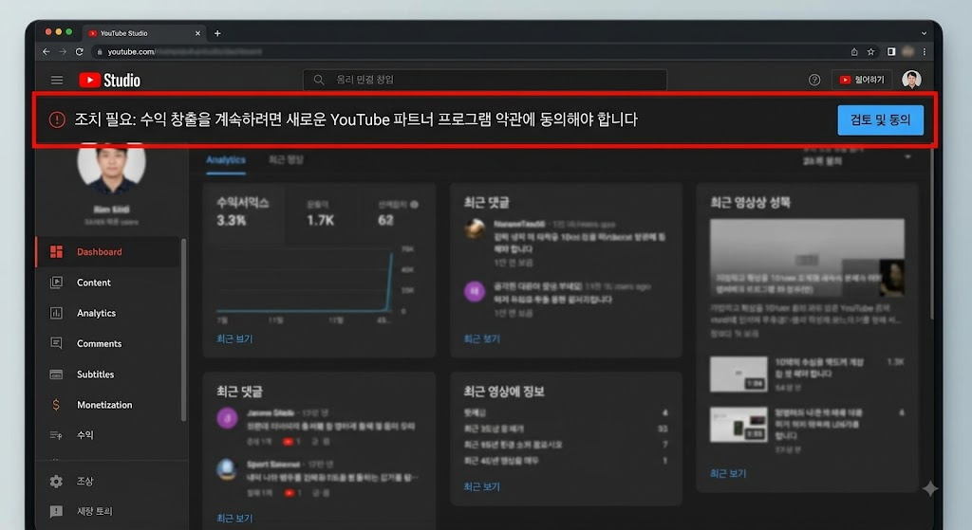This screenshot has width=972, height=530.
Task: Click the video thumbnail showing a phone
Action: pyautogui.click(x=738, y=425)
